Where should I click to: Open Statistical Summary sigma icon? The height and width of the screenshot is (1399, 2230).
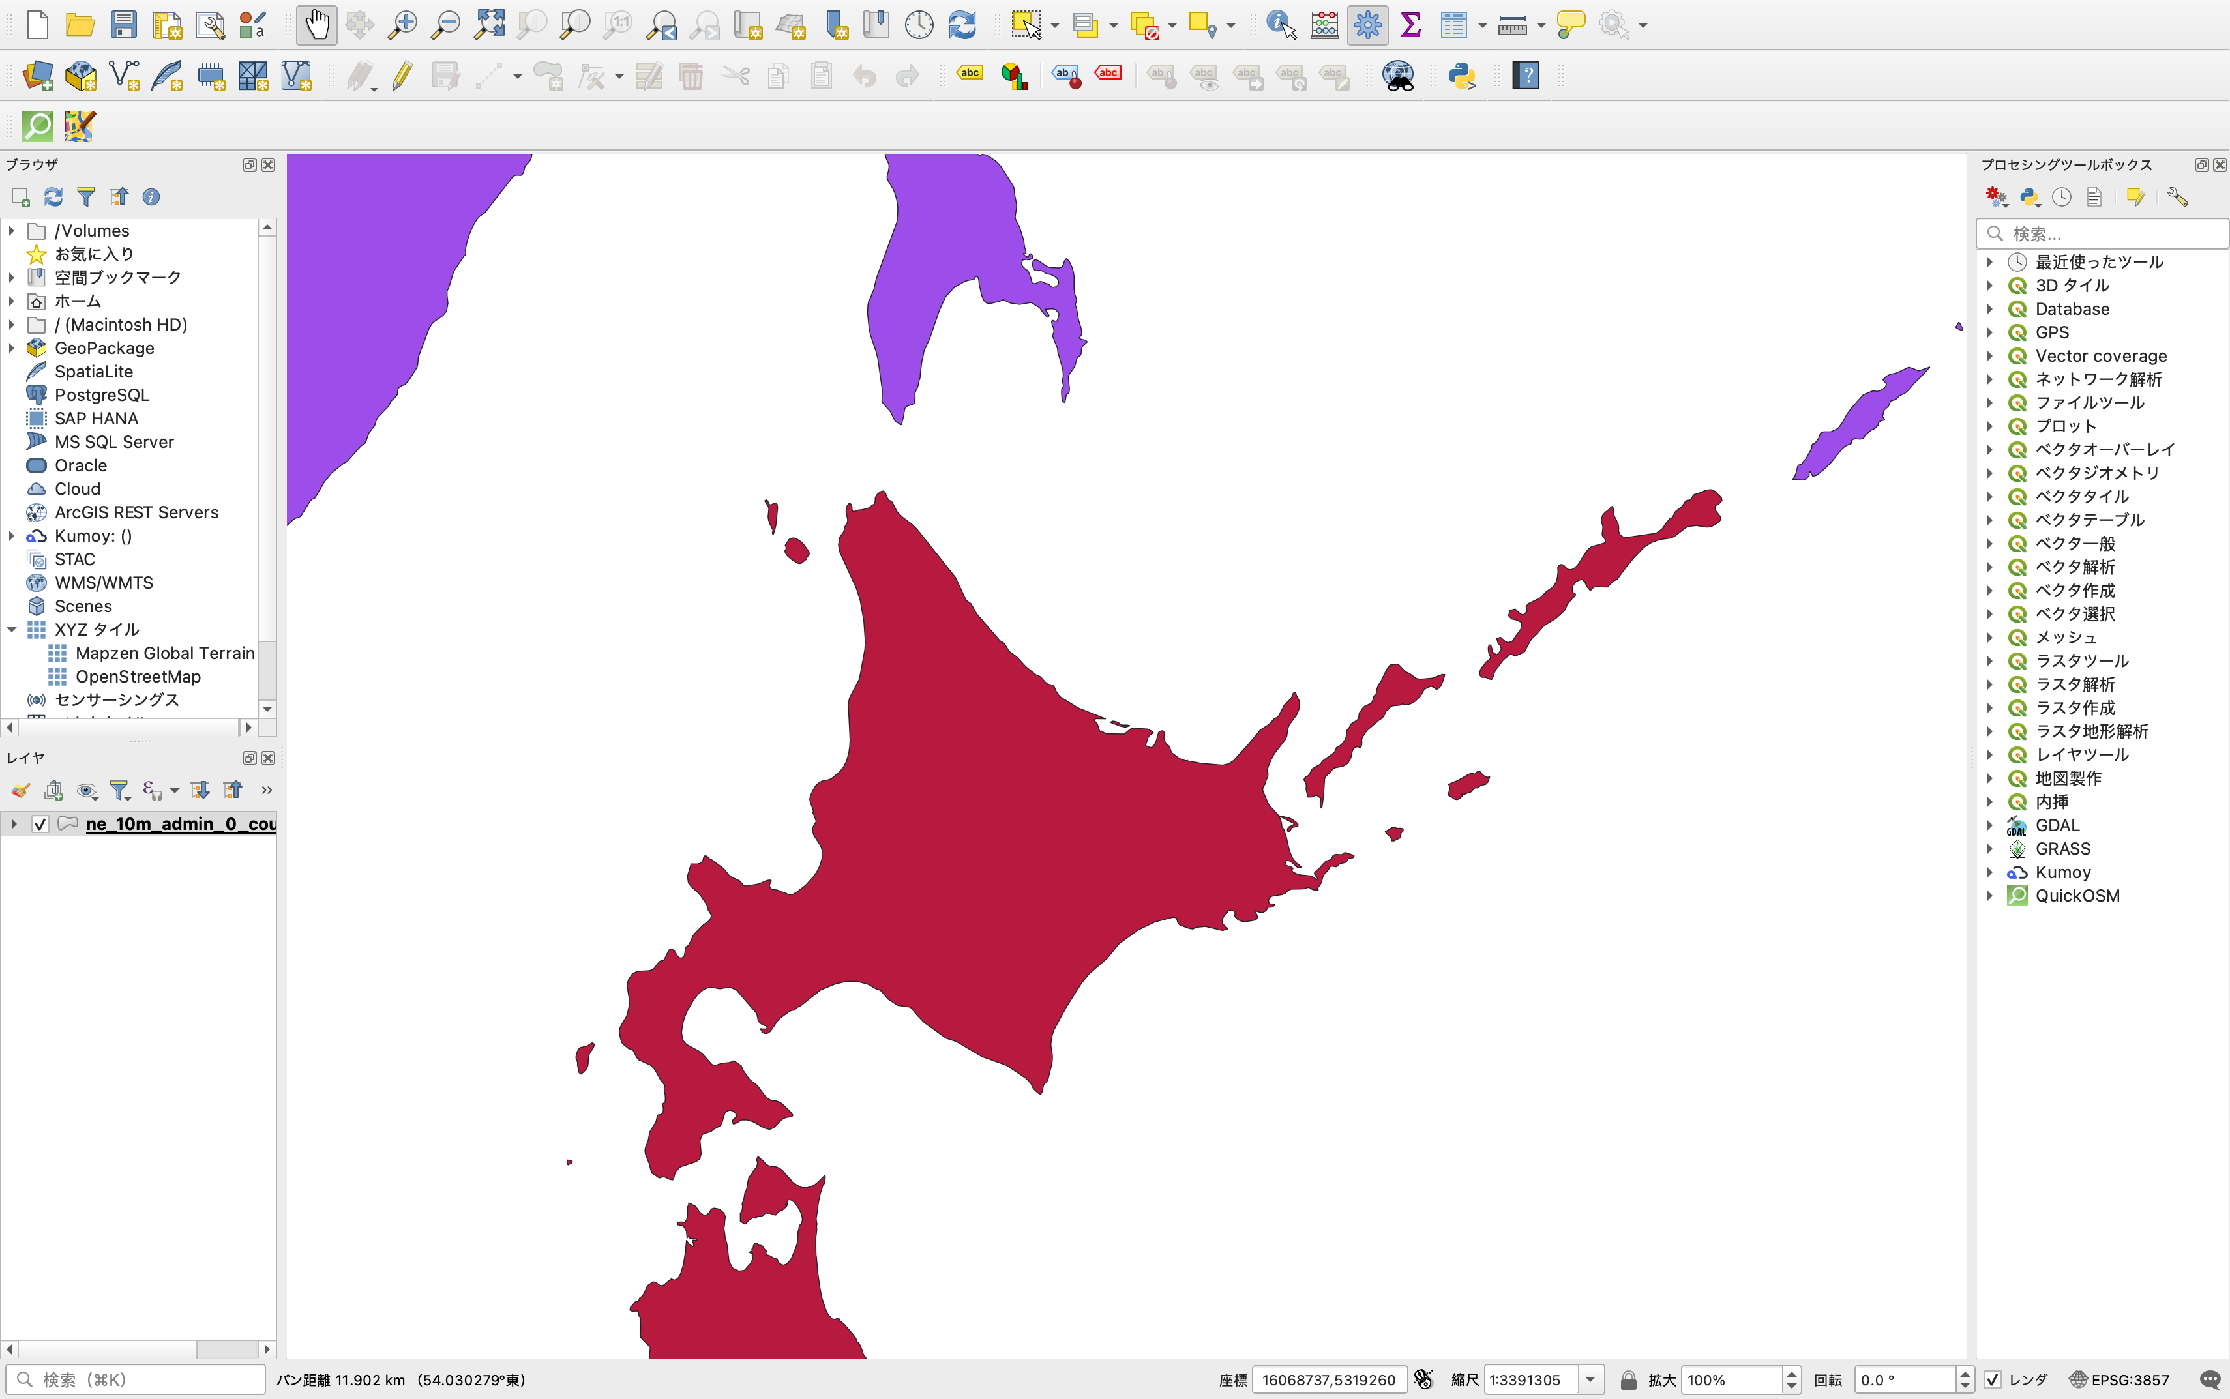click(x=1410, y=25)
